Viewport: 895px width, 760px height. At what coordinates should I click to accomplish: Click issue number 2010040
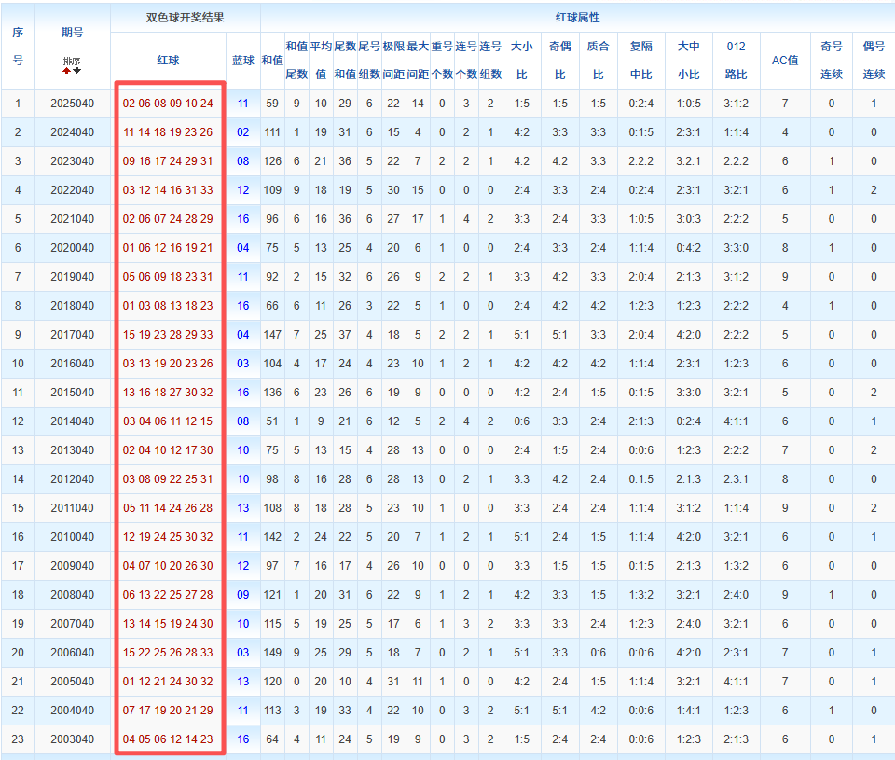tap(72, 537)
